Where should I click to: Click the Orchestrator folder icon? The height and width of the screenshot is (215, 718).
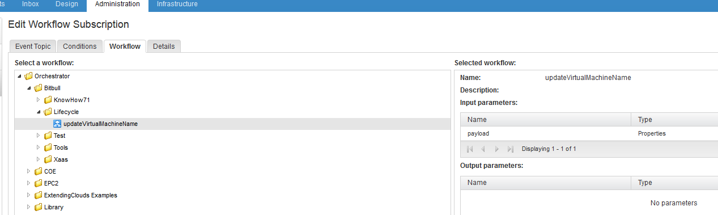[x=28, y=76]
